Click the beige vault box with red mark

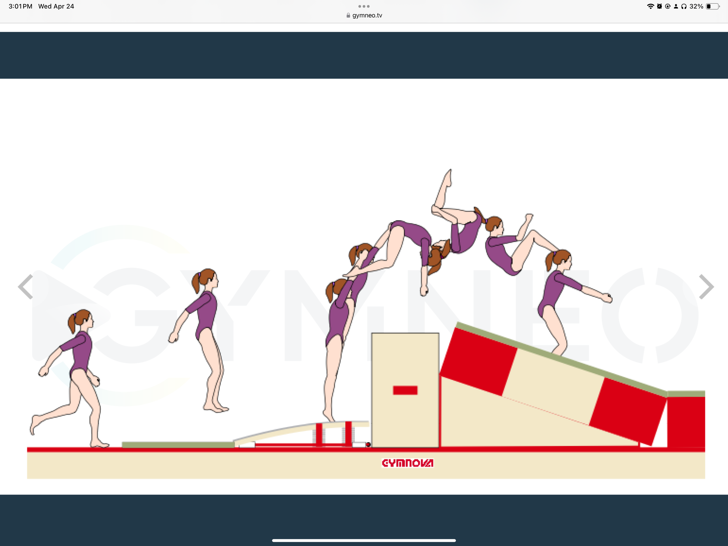[x=405, y=390]
